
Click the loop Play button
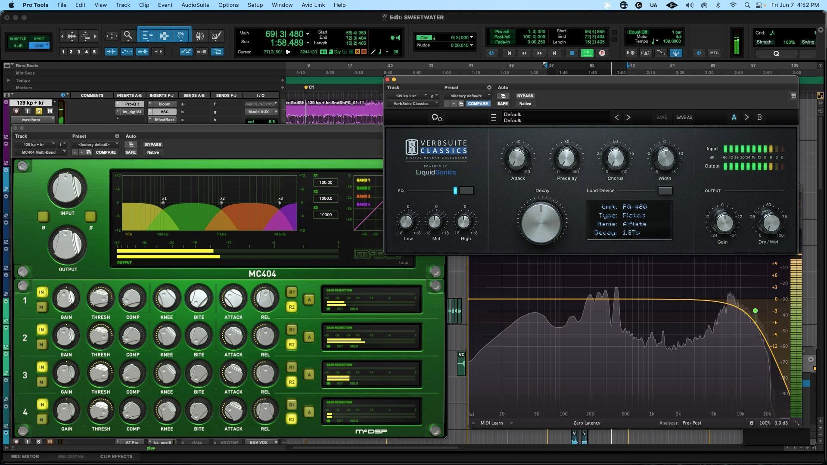pyautogui.click(x=587, y=53)
